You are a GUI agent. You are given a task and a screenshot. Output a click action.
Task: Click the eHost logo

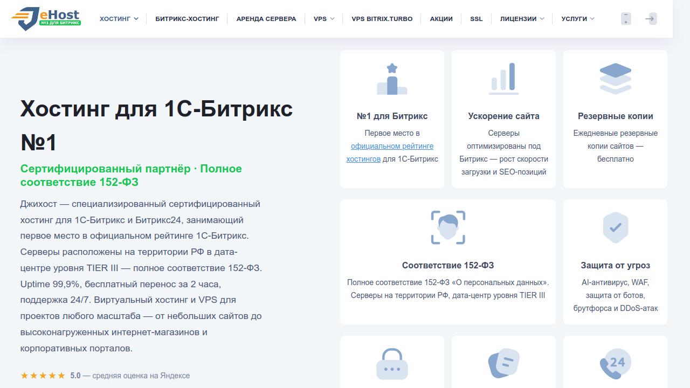click(x=46, y=18)
